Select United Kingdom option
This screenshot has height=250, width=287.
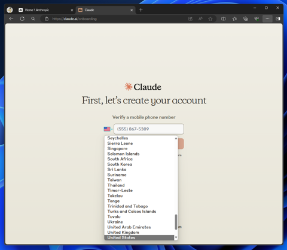pyautogui.click(x=139, y=233)
